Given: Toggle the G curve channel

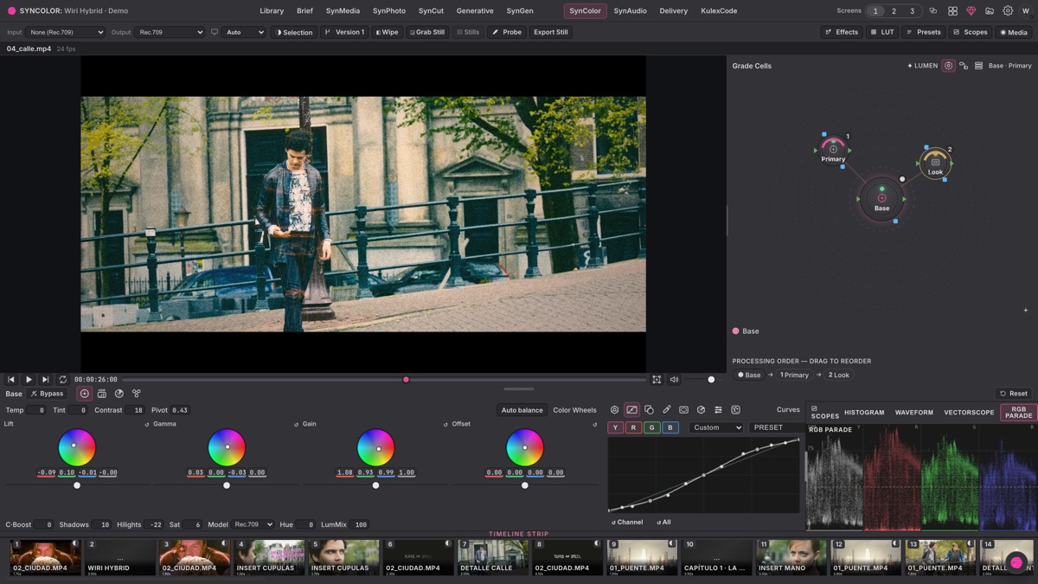Looking at the screenshot, I should (651, 427).
